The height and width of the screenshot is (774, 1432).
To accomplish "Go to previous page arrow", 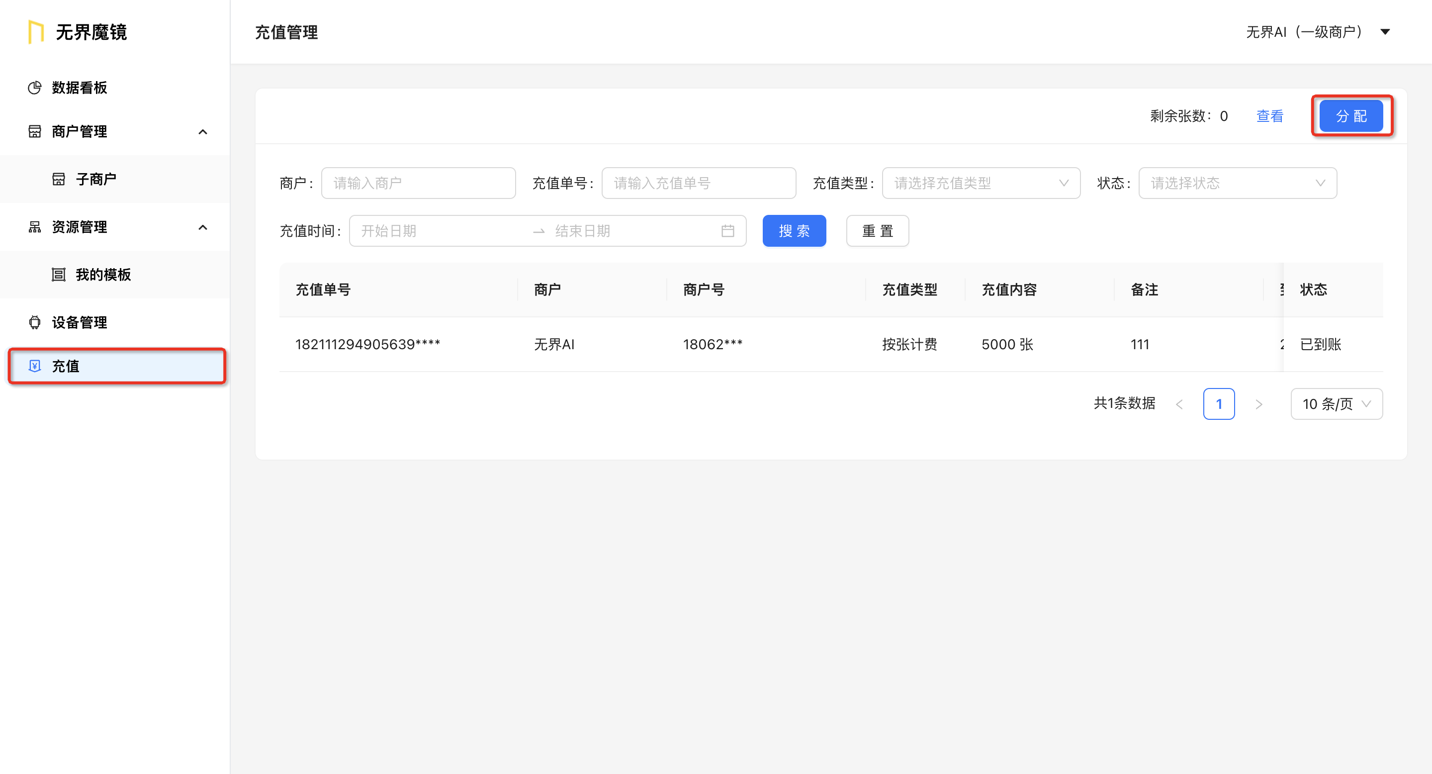I will pyautogui.click(x=1179, y=404).
